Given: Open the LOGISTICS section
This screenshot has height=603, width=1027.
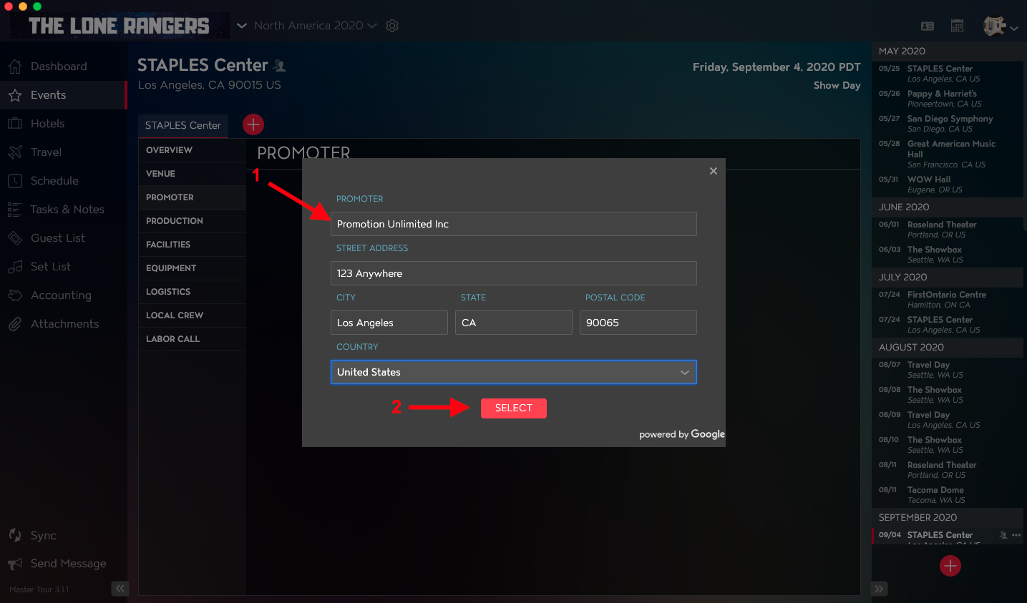Looking at the screenshot, I should tap(192, 292).
